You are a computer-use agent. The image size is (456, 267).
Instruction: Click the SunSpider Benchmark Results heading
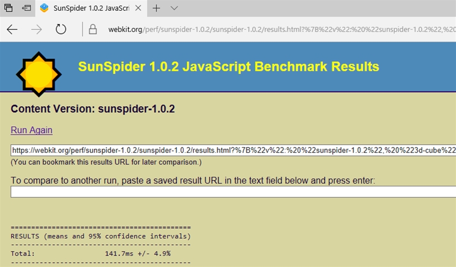(229, 66)
